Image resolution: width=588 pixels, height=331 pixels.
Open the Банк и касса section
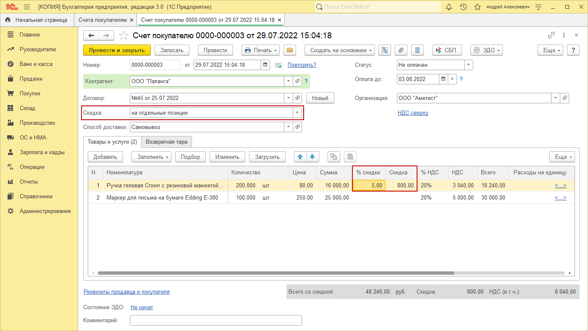pyautogui.click(x=36, y=64)
